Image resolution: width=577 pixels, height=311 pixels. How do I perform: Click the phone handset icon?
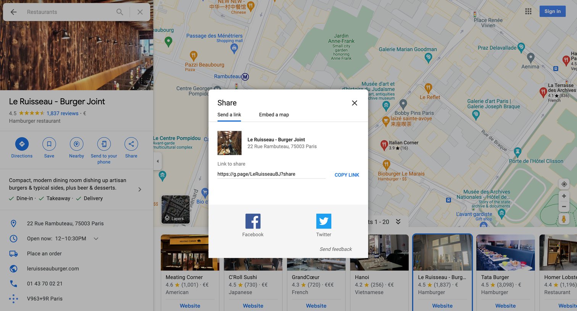[x=13, y=283]
